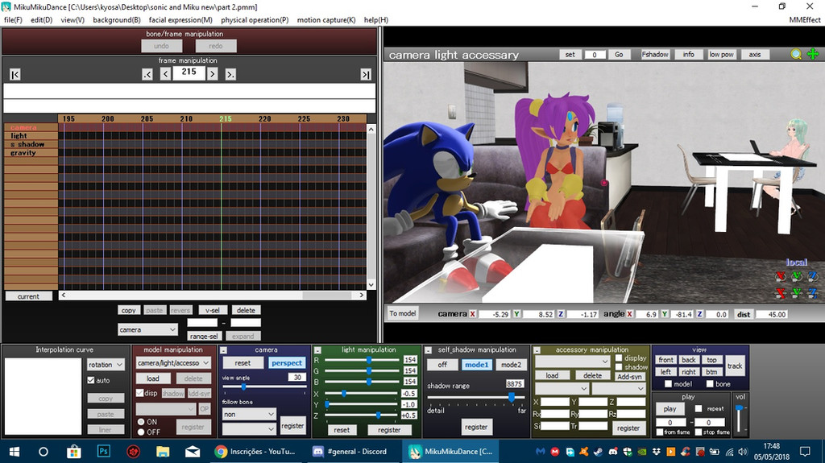The image size is (825, 463).
Task: Adjust light R color slider
Action: pyautogui.click(x=369, y=361)
